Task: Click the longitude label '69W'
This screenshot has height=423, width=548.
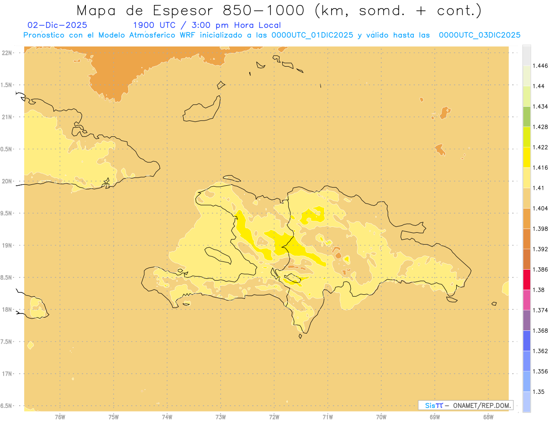Action: (435, 417)
